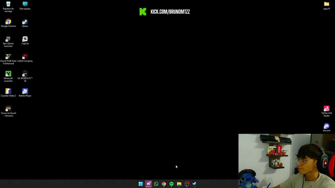This screenshot has height=188, width=335.
Task: Select the Este equipo desktop icon
Action: (25, 6)
